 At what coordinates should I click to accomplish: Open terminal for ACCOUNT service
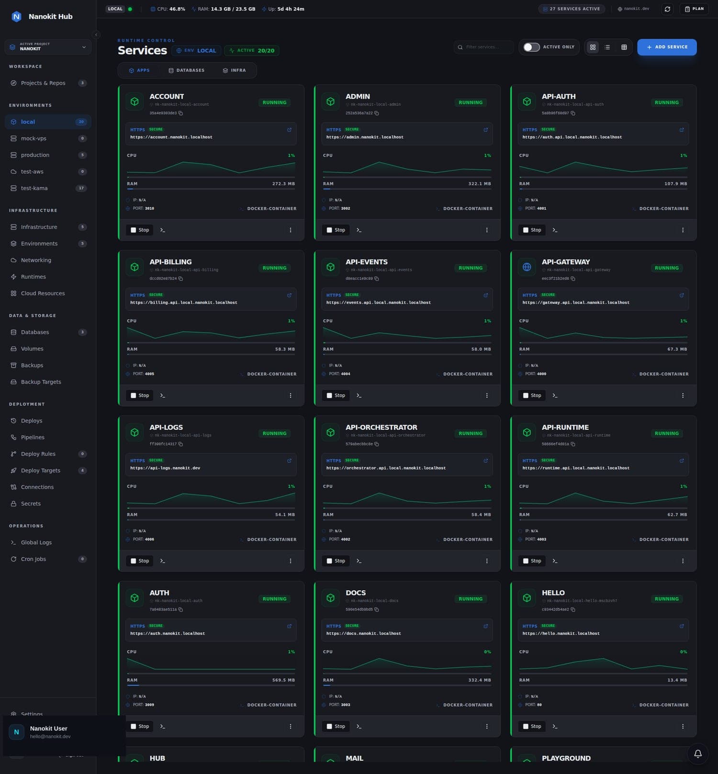point(163,230)
